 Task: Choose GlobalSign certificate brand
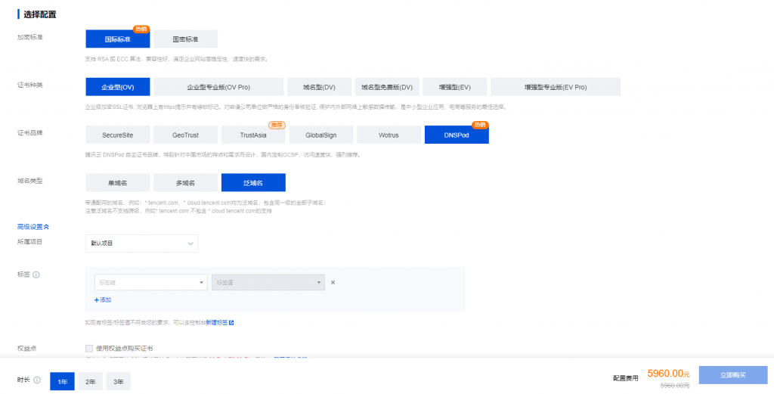(x=320, y=135)
